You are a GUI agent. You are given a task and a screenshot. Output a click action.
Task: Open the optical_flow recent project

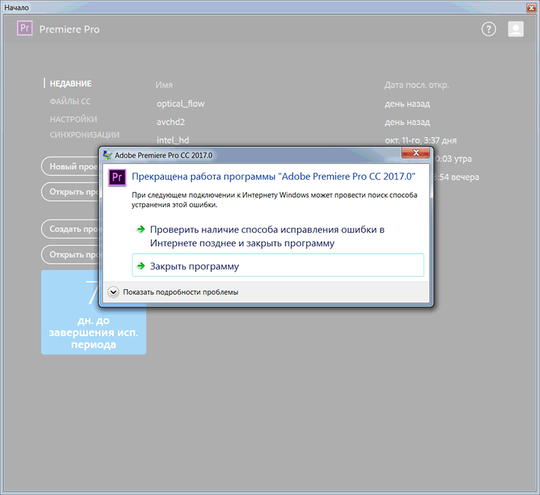point(180,104)
